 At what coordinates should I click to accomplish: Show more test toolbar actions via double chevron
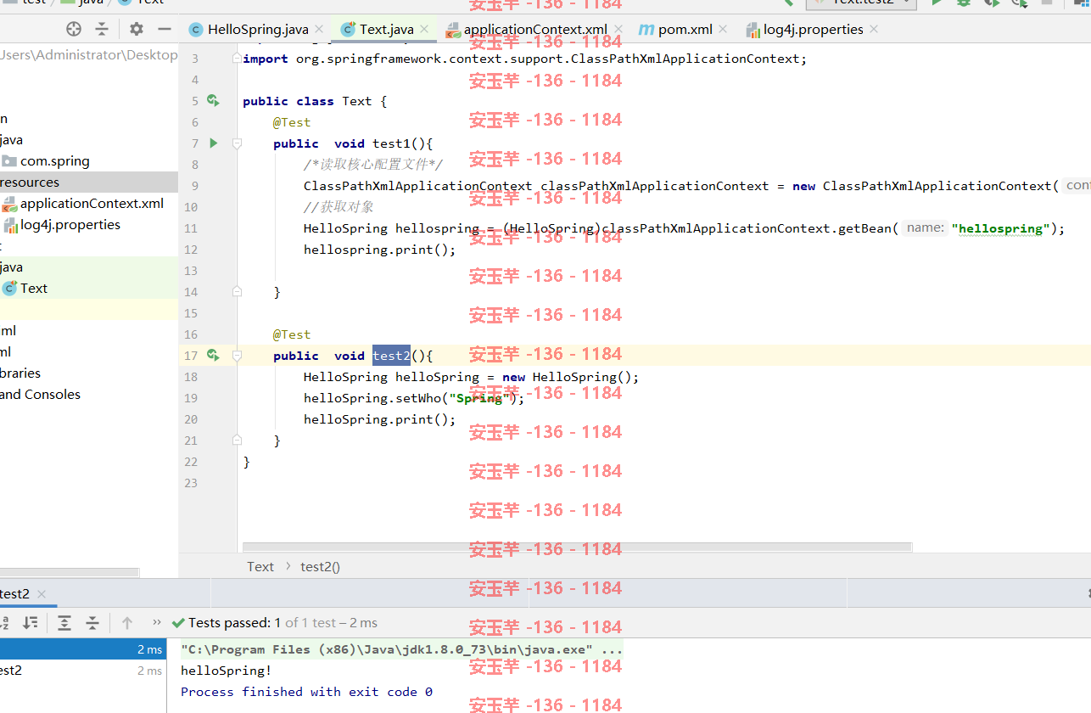[x=156, y=623]
